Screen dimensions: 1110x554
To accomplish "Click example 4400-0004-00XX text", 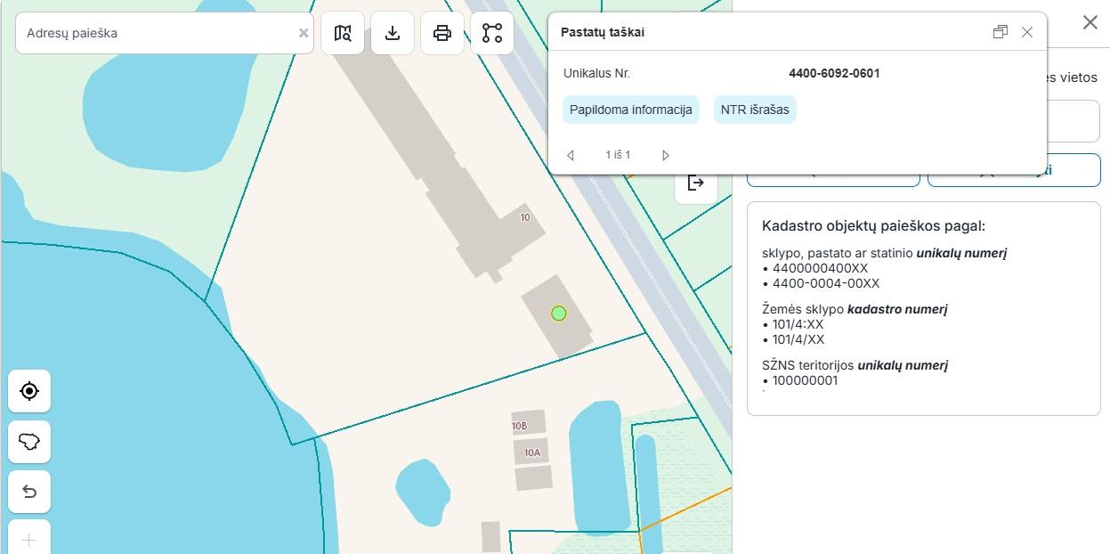I will [826, 283].
